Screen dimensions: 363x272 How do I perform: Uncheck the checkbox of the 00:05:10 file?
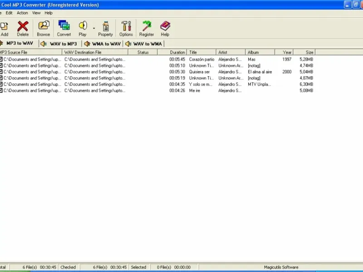(1, 66)
